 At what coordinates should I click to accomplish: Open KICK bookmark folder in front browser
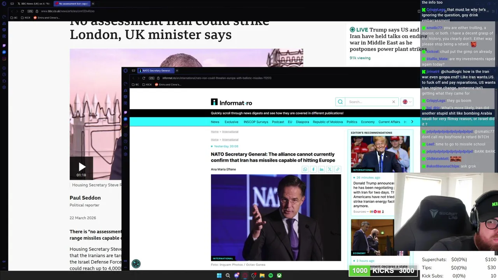click(147, 84)
